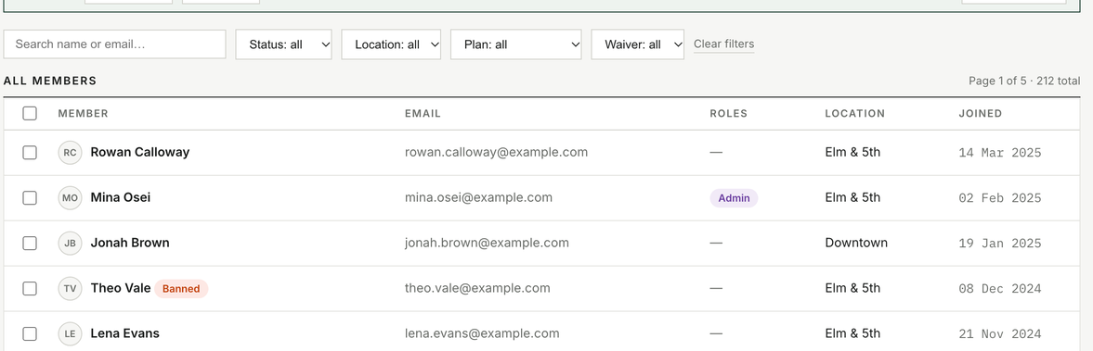
Task: Click the TV avatar for Theo Vale
Action: 70,288
